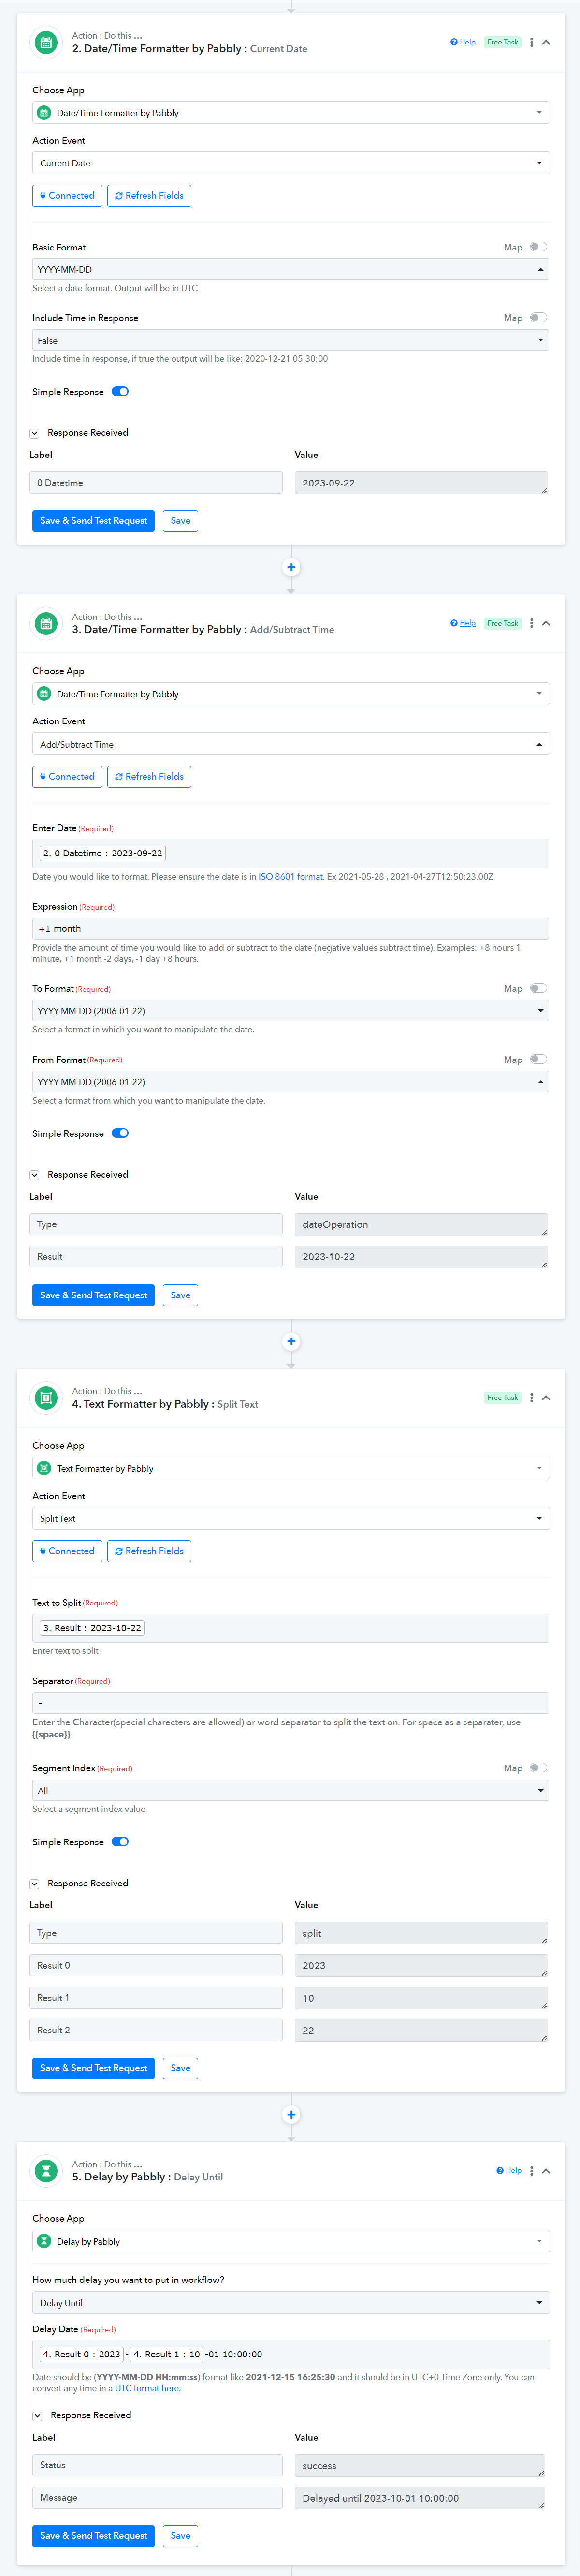Collapse Response Received section in step 3

[x=34, y=1175]
